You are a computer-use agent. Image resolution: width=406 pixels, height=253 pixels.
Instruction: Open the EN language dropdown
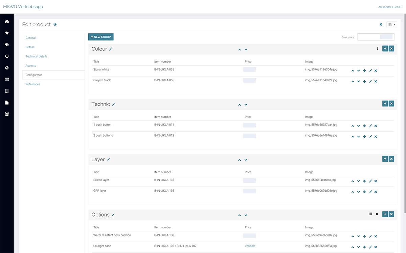392,25
